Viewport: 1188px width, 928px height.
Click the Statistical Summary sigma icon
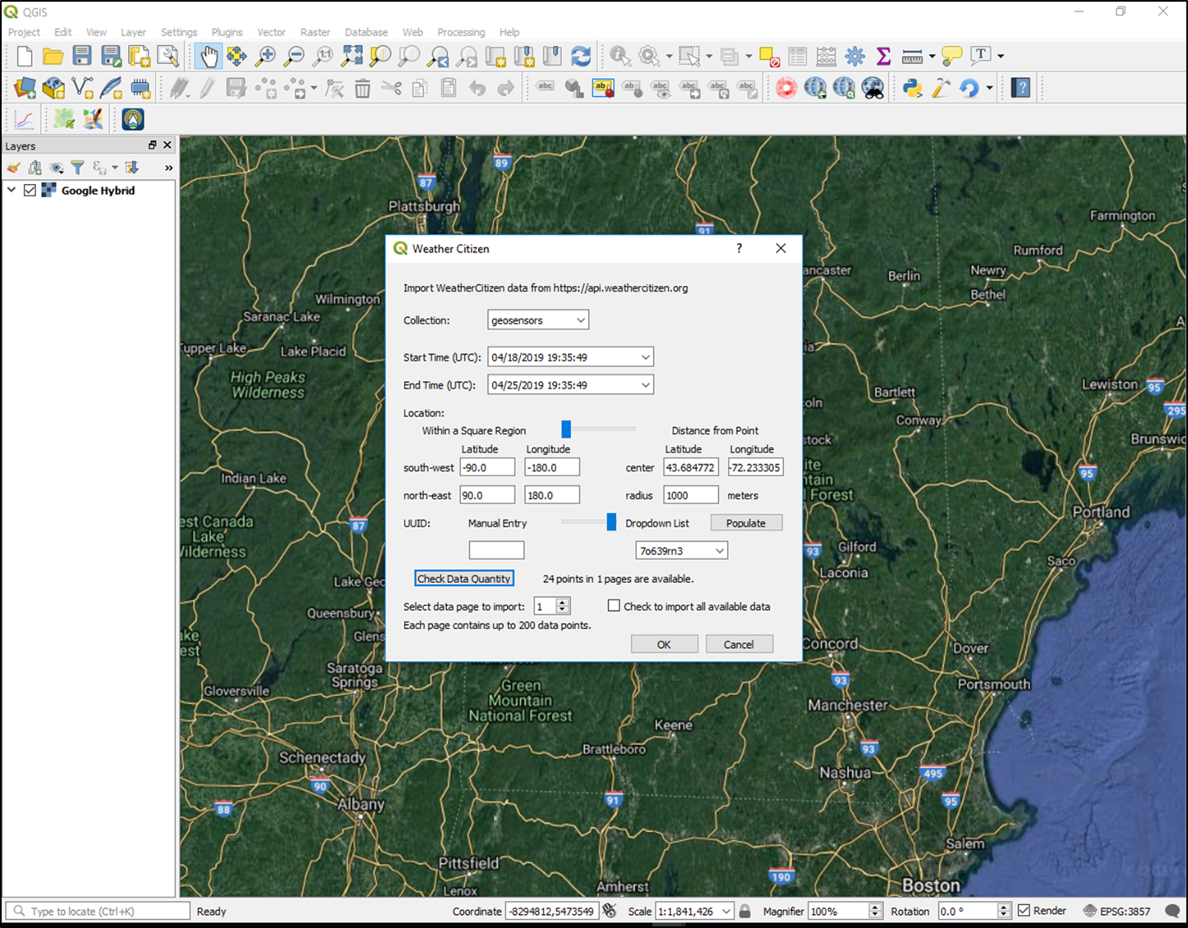point(883,56)
